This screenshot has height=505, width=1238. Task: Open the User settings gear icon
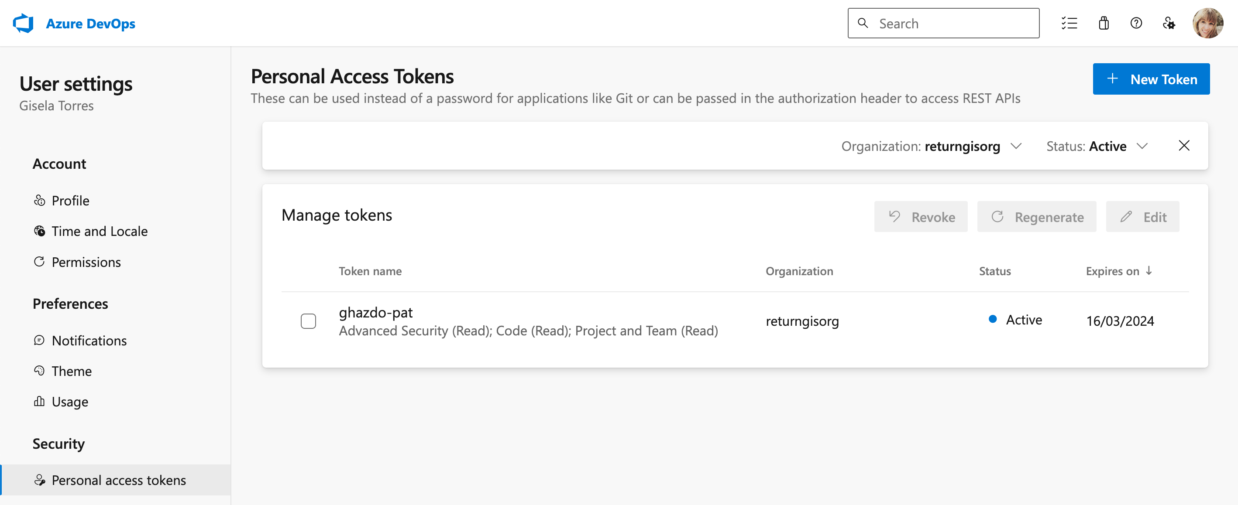(1169, 24)
